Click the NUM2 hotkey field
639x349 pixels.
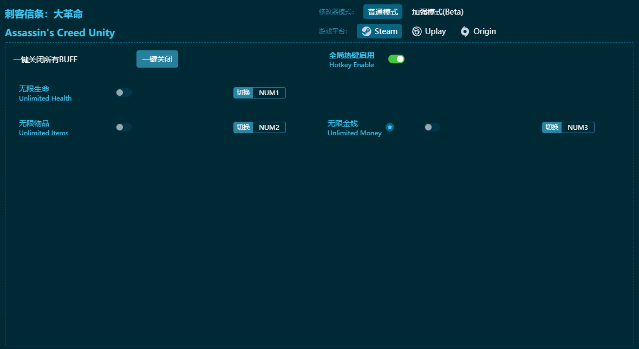269,128
